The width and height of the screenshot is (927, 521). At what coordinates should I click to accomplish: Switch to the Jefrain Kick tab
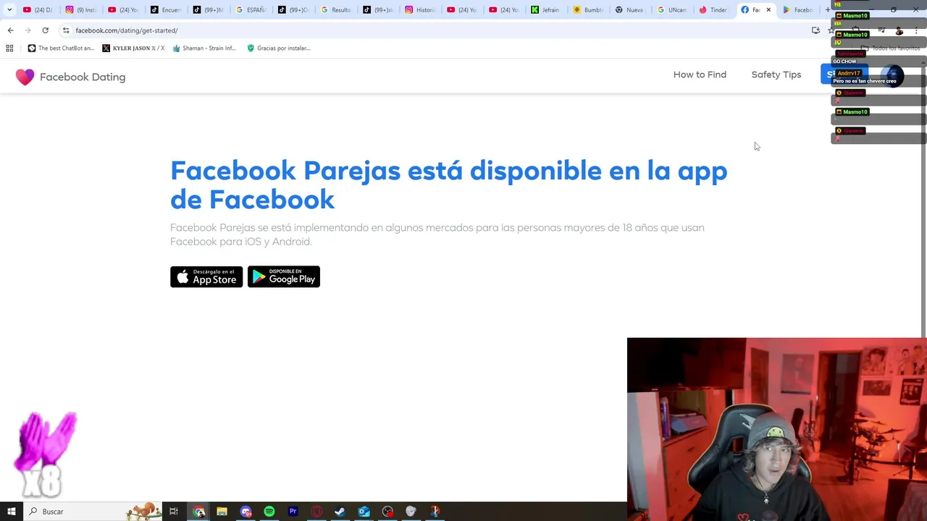545,10
